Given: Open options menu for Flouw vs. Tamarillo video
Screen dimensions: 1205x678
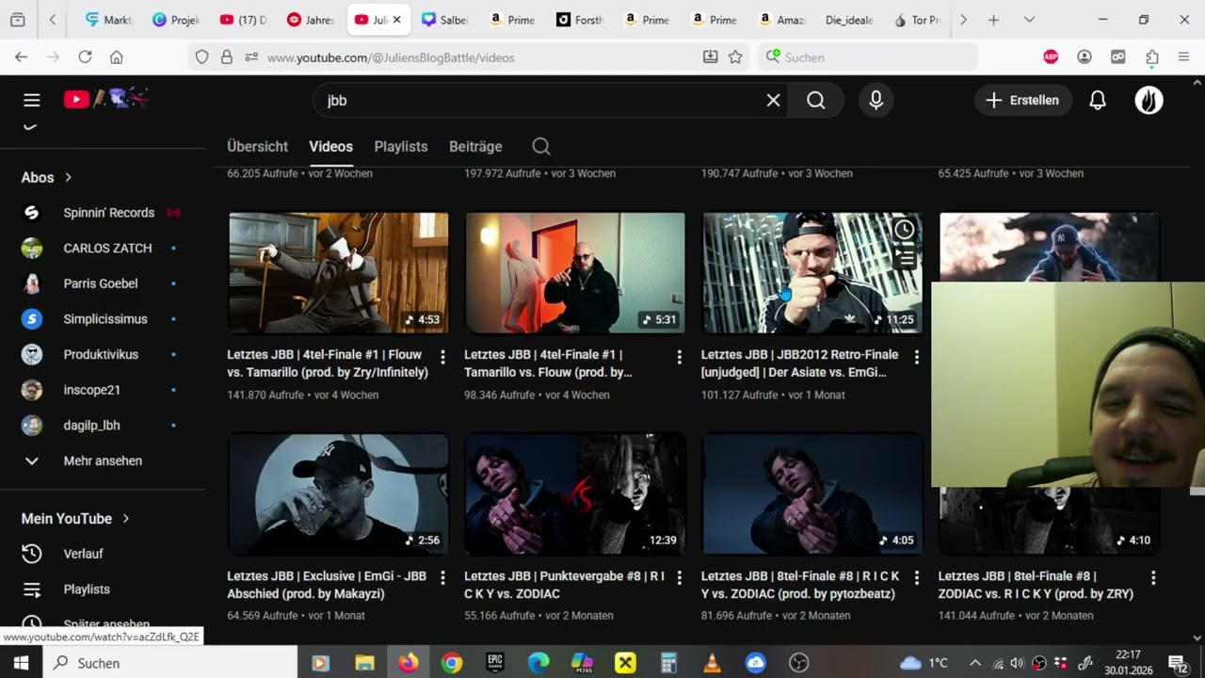Looking at the screenshot, I should [442, 358].
